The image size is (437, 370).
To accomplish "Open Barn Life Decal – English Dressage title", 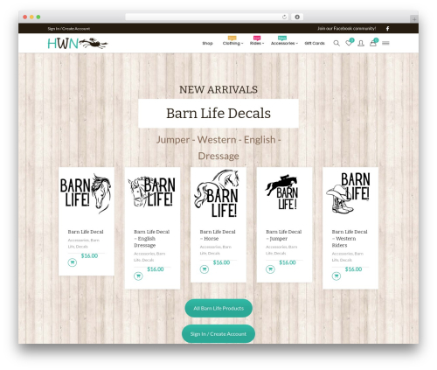I will click(152, 239).
